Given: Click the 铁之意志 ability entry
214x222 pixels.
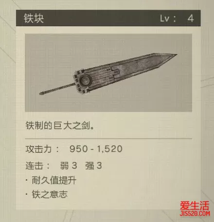Looking at the screenshot, I should coord(50,194).
